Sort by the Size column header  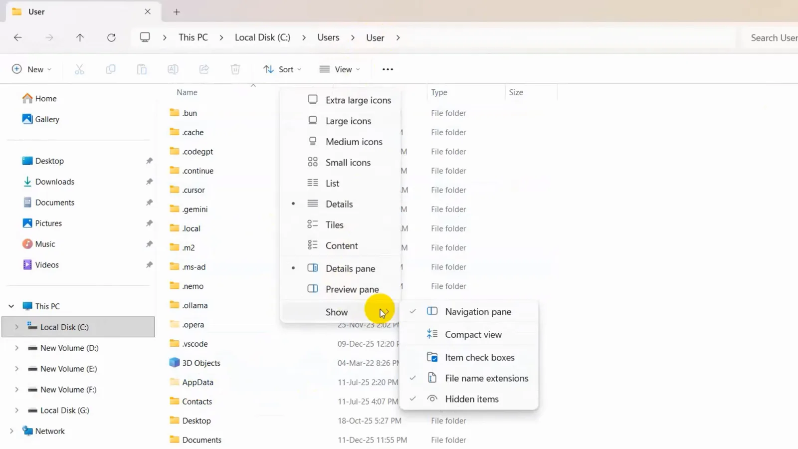click(516, 92)
